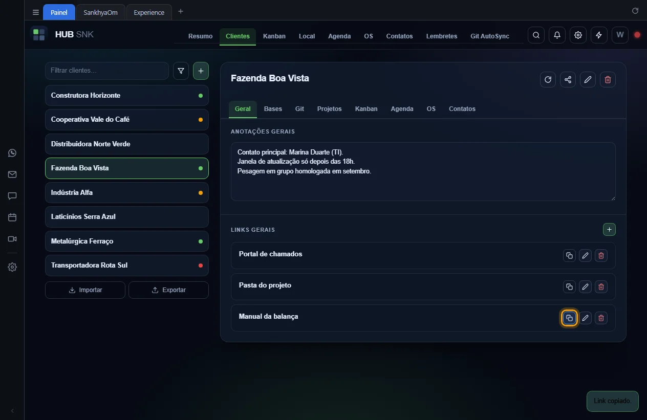The image size is (647, 420).
Task: Reload using the top-right refresh icon
Action: pos(635,11)
